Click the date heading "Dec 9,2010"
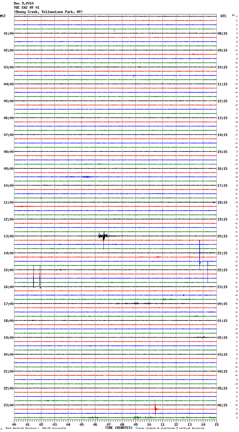This screenshot has width=239, height=432. 24,3
